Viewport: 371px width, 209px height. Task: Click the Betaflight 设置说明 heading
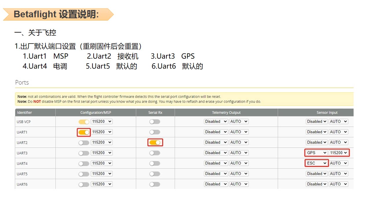tap(56, 14)
